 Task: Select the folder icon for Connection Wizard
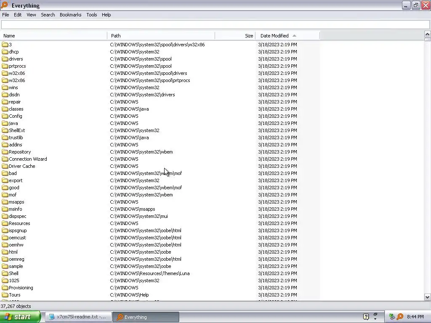click(5, 159)
